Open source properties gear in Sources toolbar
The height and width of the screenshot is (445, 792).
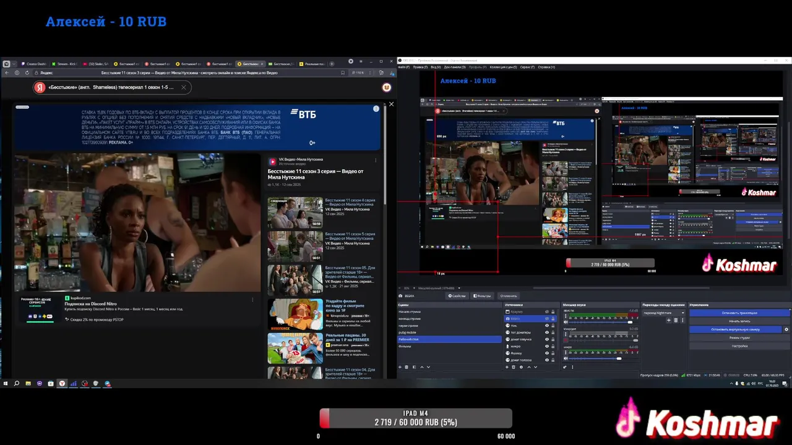(x=521, y=367)
